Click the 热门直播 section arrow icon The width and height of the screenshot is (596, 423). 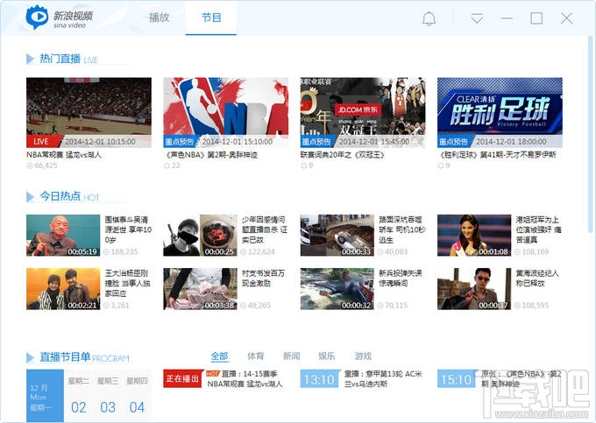(30, 59)
